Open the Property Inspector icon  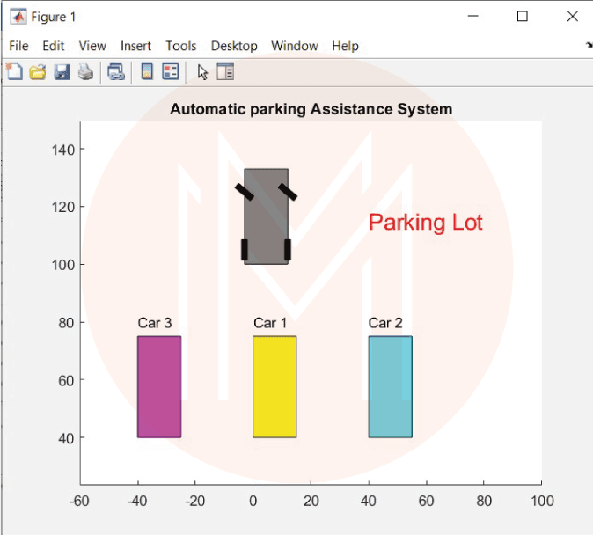226,72
